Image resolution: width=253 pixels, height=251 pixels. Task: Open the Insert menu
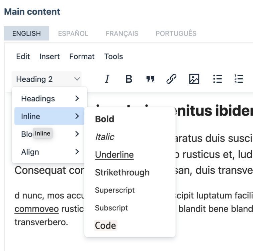coord(50,57)
